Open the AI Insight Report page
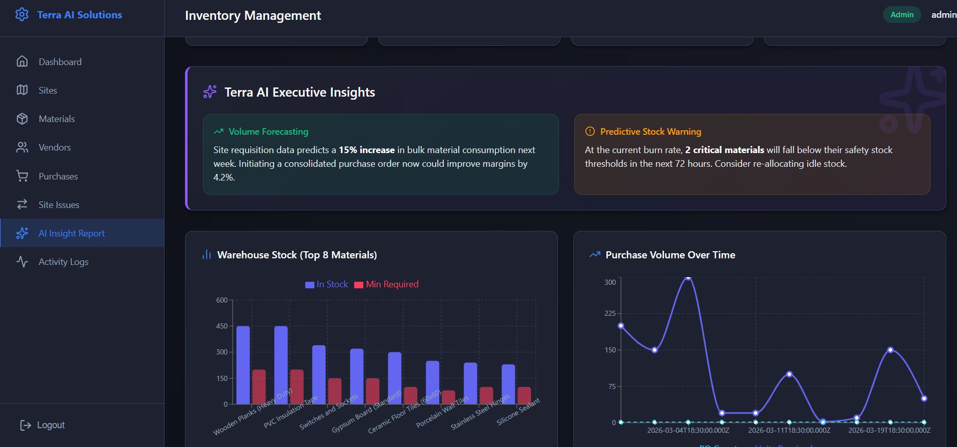This screenshot has height=447, width=957. [71, 233]
